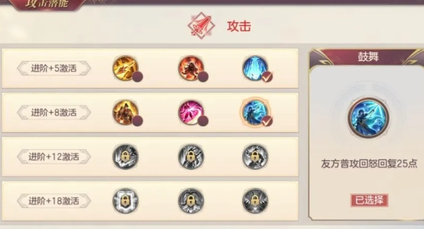Tap the last locked winged skill in 进阶+18 row
Viewport: 424px width, 229px height.
[256, 201]
